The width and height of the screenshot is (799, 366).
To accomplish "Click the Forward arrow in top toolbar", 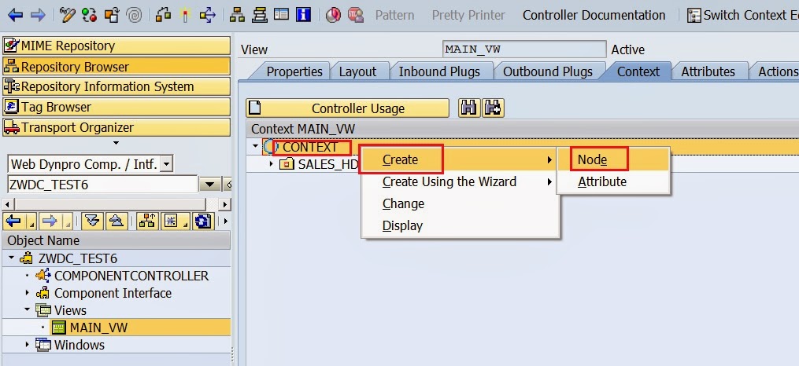I will (39, 15).
